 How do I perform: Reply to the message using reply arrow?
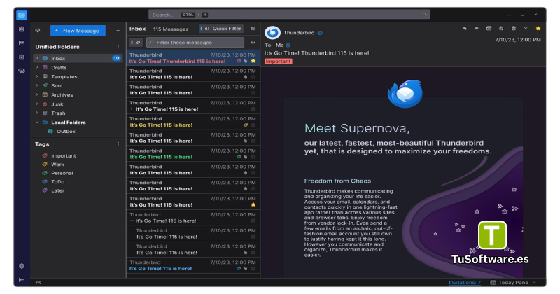coord(464,28)
